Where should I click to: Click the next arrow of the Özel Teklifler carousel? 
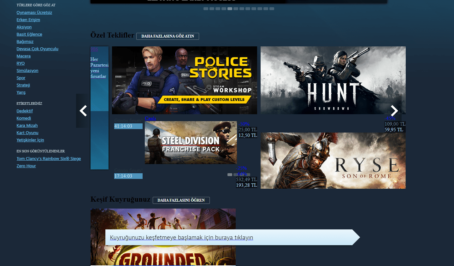point(394,111)
